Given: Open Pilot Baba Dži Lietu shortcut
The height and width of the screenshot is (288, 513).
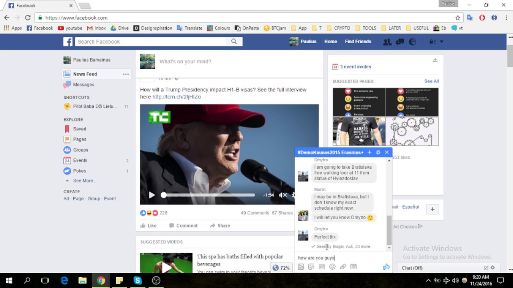Looking at the screenshot, I should [95, 106].
